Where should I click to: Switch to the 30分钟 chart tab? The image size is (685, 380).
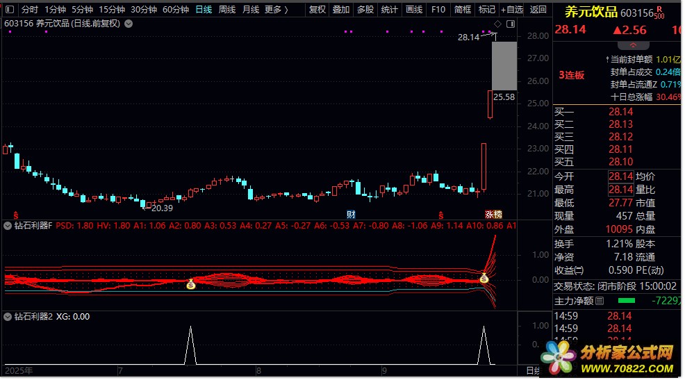(144, 10)
